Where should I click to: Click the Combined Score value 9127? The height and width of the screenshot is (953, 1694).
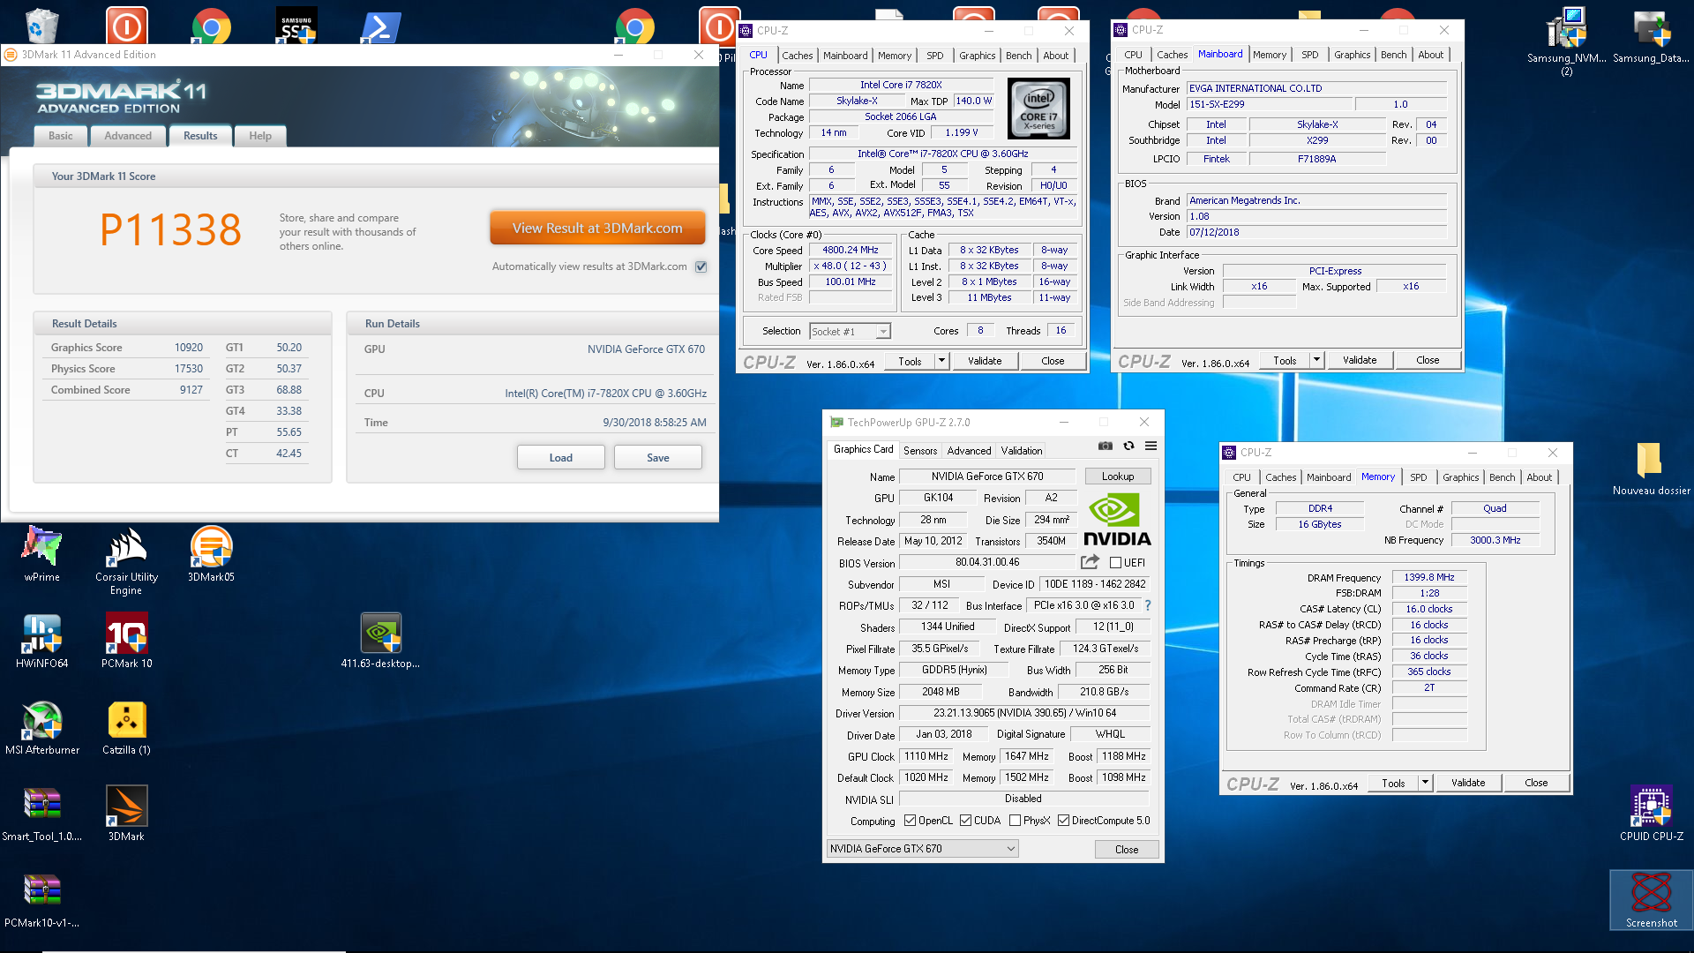(x=191, y=390)
